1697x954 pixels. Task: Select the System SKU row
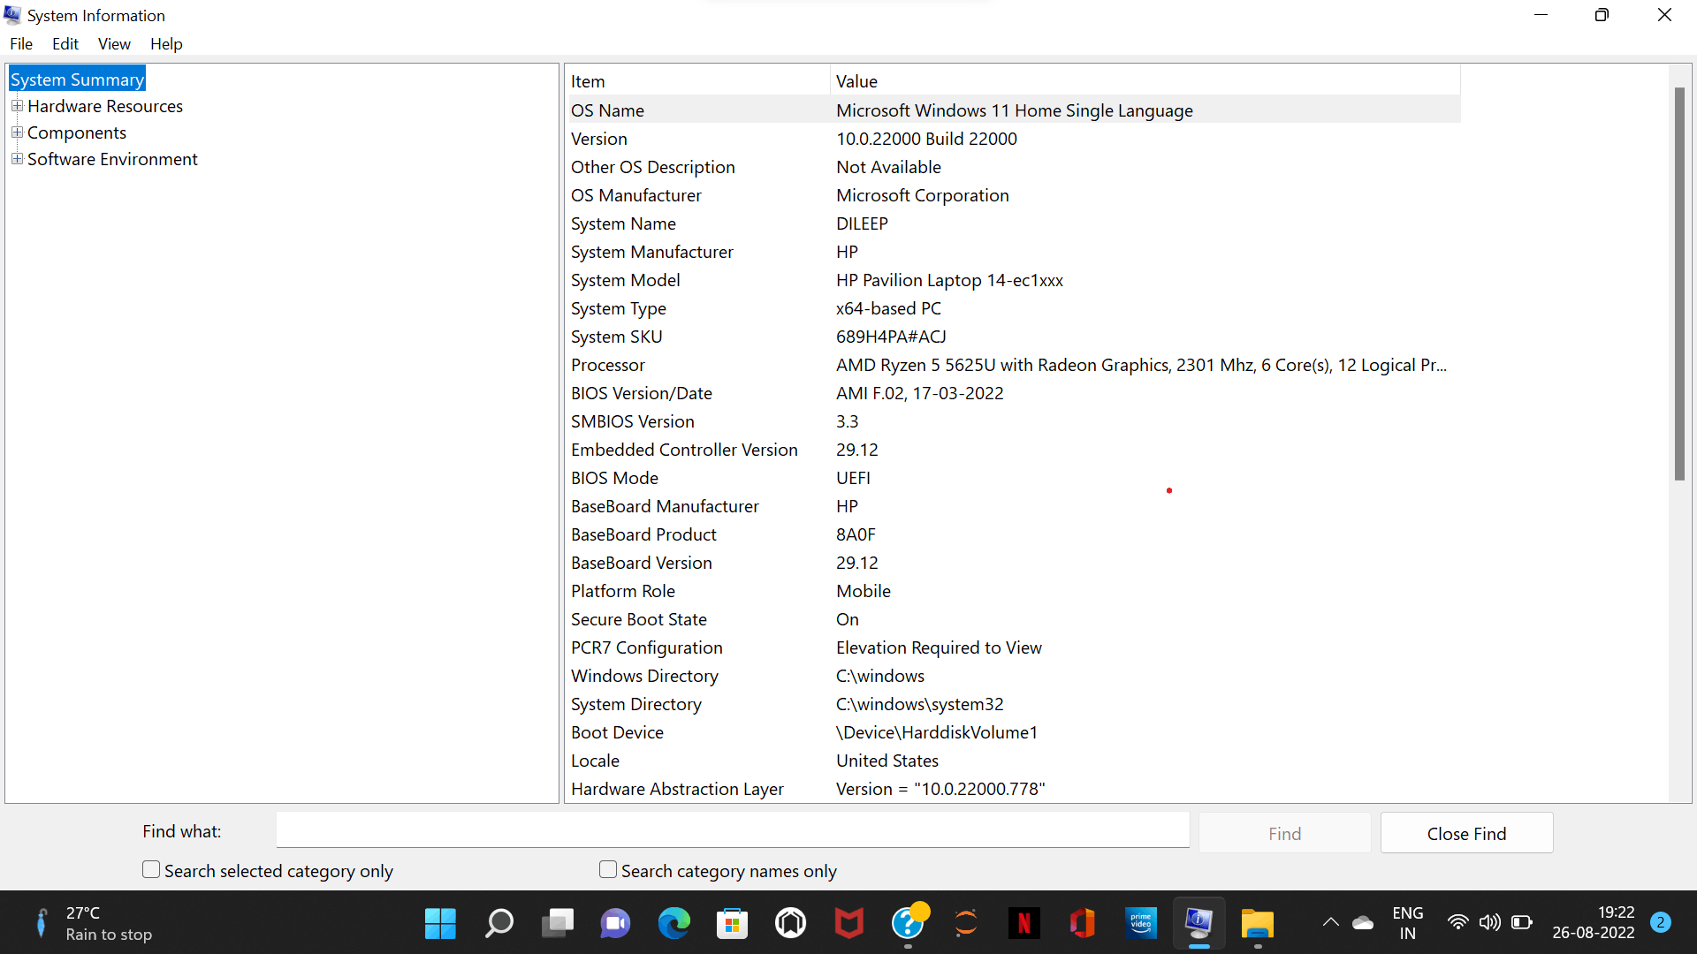coord(1013,337)
